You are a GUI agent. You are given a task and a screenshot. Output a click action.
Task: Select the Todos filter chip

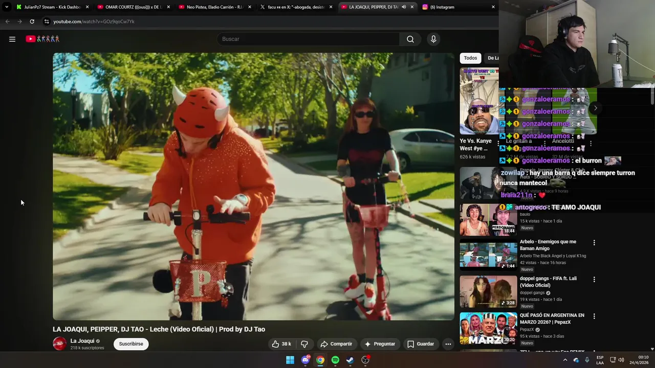click(x=470, y=58)
